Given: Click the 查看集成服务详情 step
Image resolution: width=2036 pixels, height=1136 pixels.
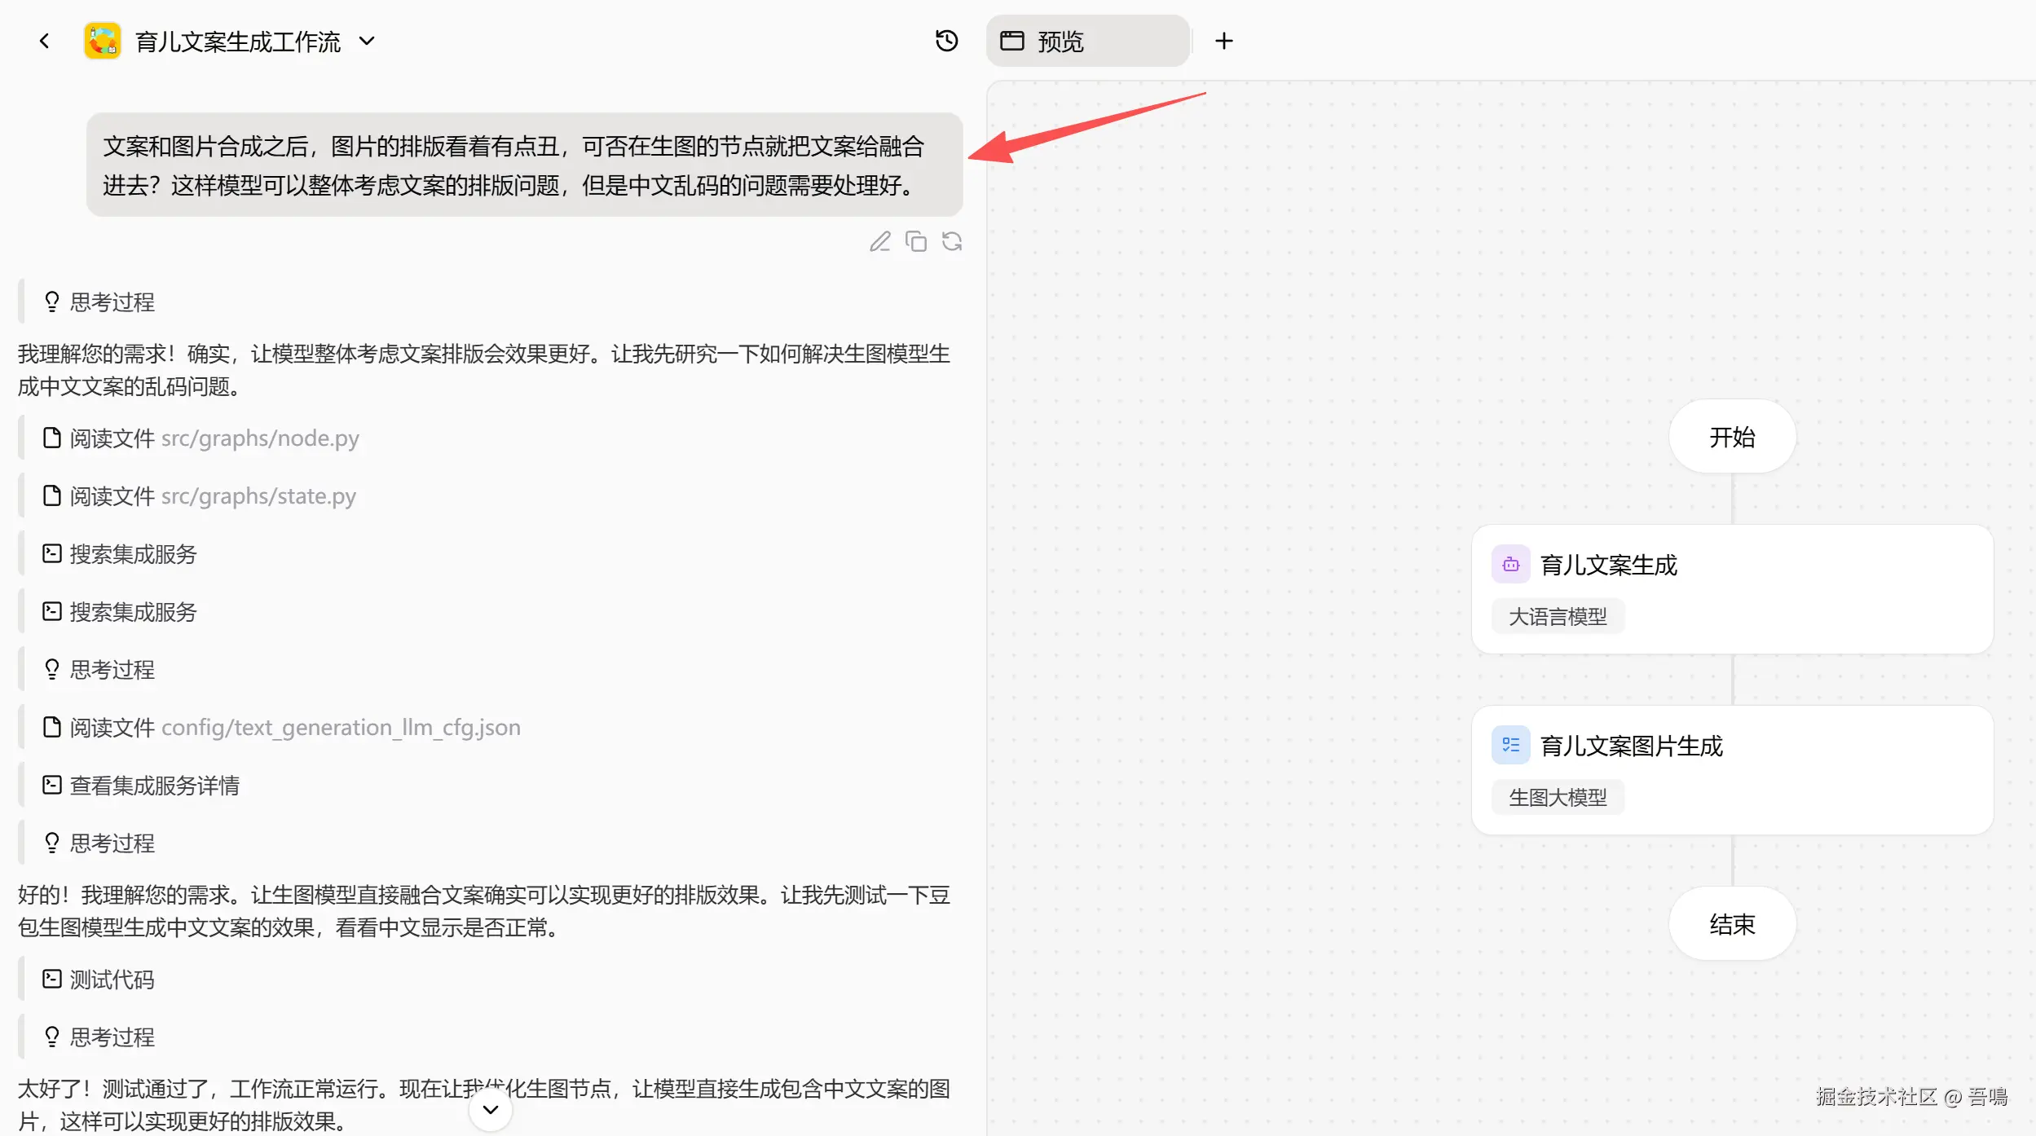Looking at the screenshot, I should (x=154, y=786).
